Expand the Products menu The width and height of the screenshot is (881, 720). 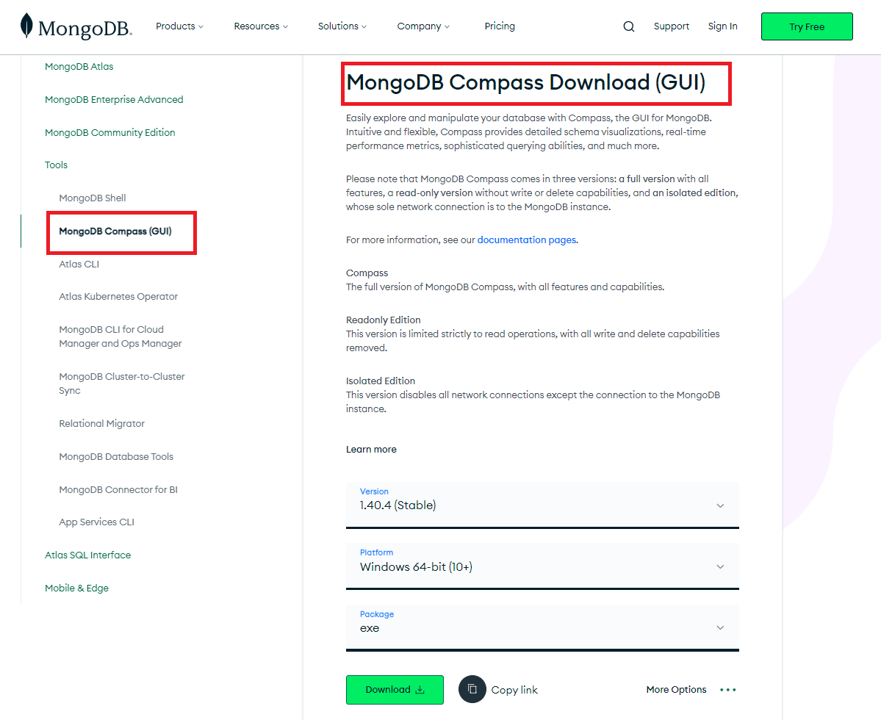179,26
